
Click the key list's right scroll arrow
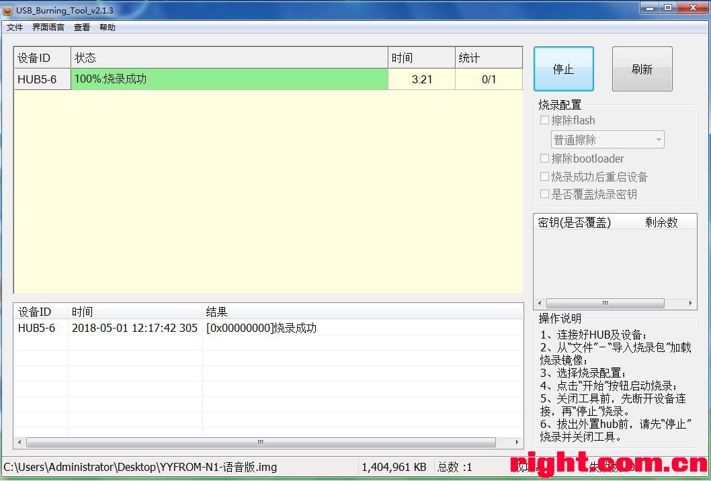point(690,304)
